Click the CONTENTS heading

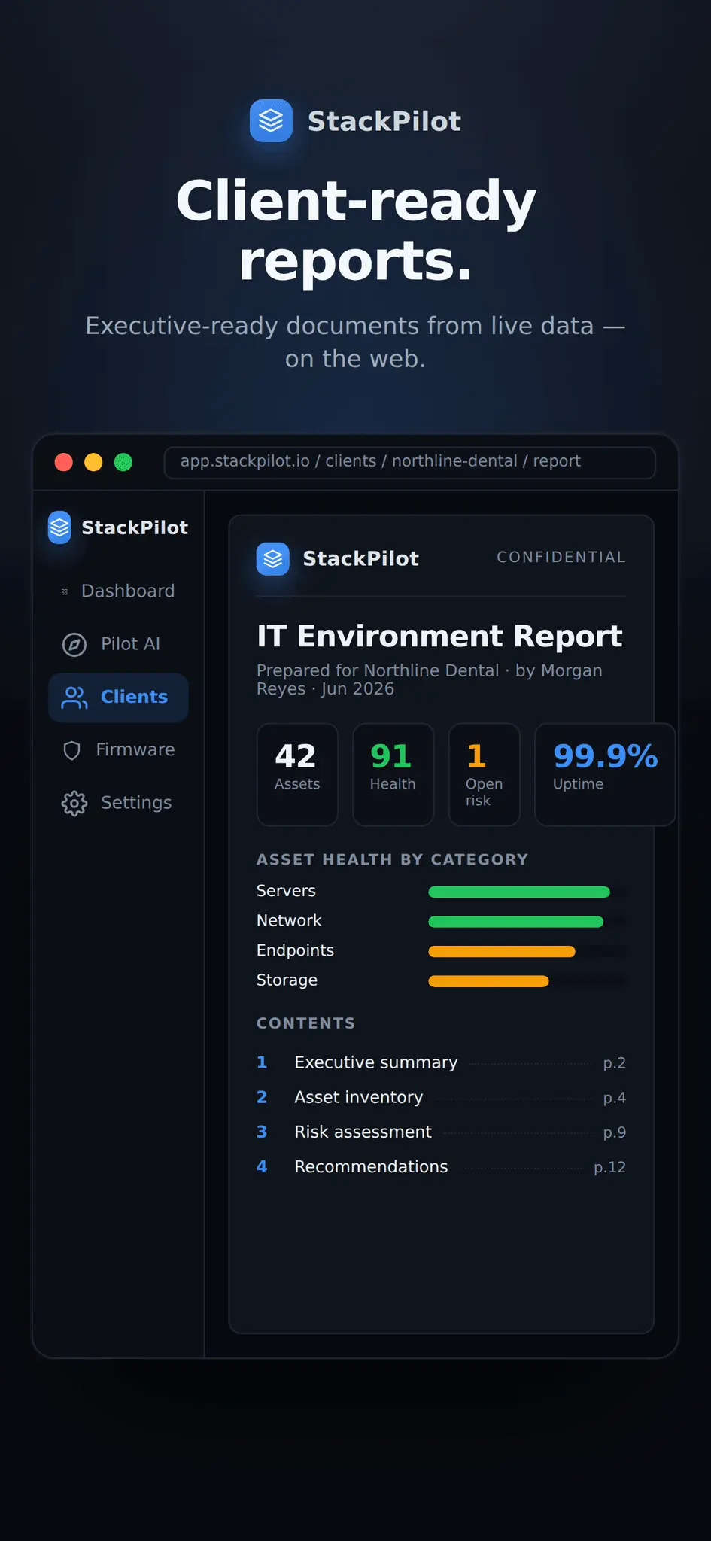(x=305, y=1023)
